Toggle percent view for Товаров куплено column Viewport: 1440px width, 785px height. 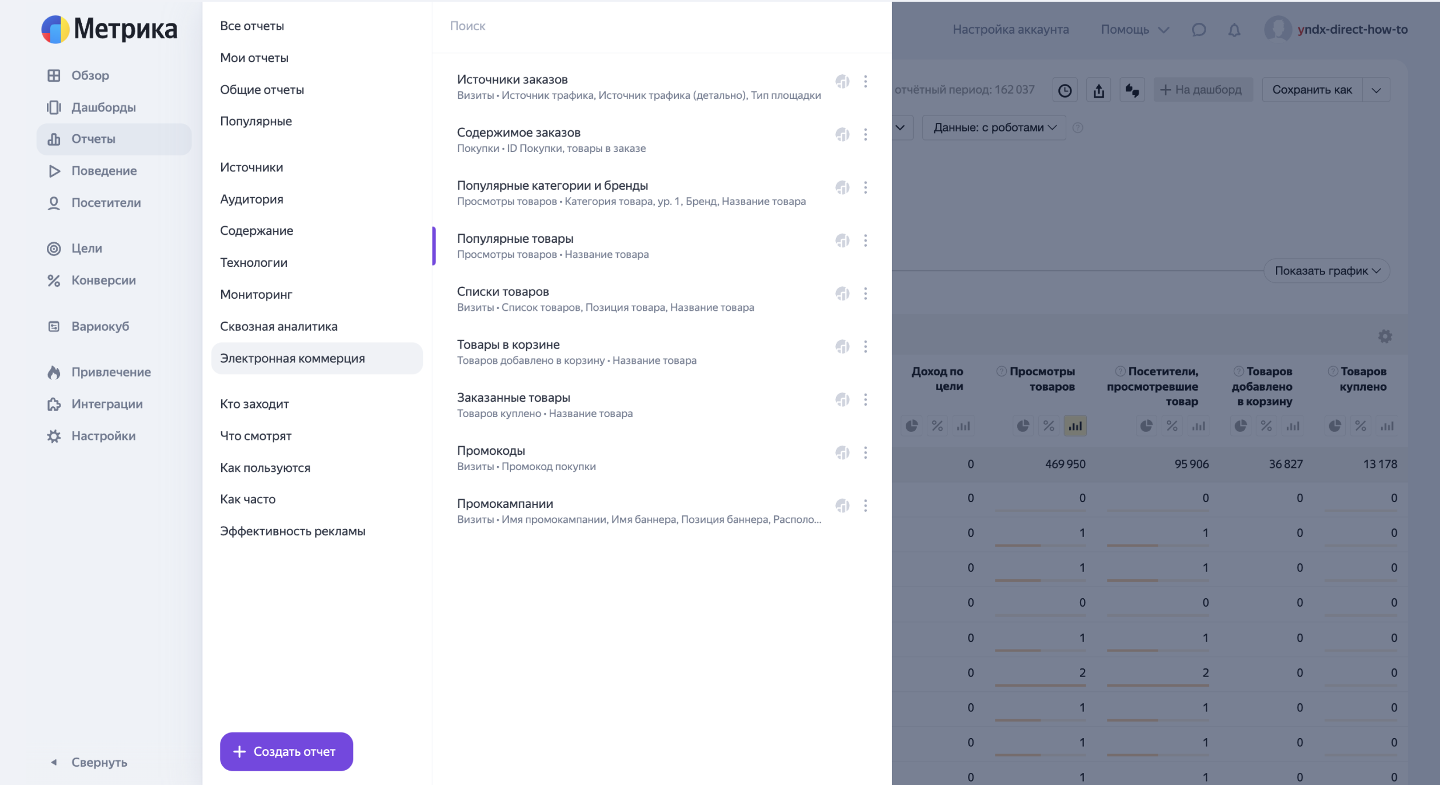(x=1361, y=426)
